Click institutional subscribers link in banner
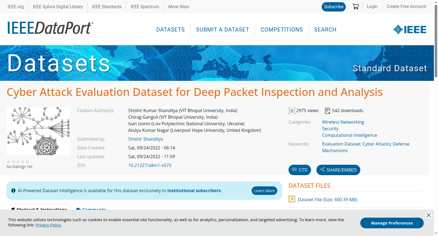 194,191
